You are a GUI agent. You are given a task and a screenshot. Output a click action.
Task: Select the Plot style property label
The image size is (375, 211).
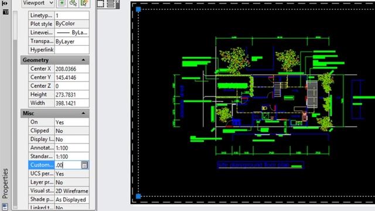[42, 24]
